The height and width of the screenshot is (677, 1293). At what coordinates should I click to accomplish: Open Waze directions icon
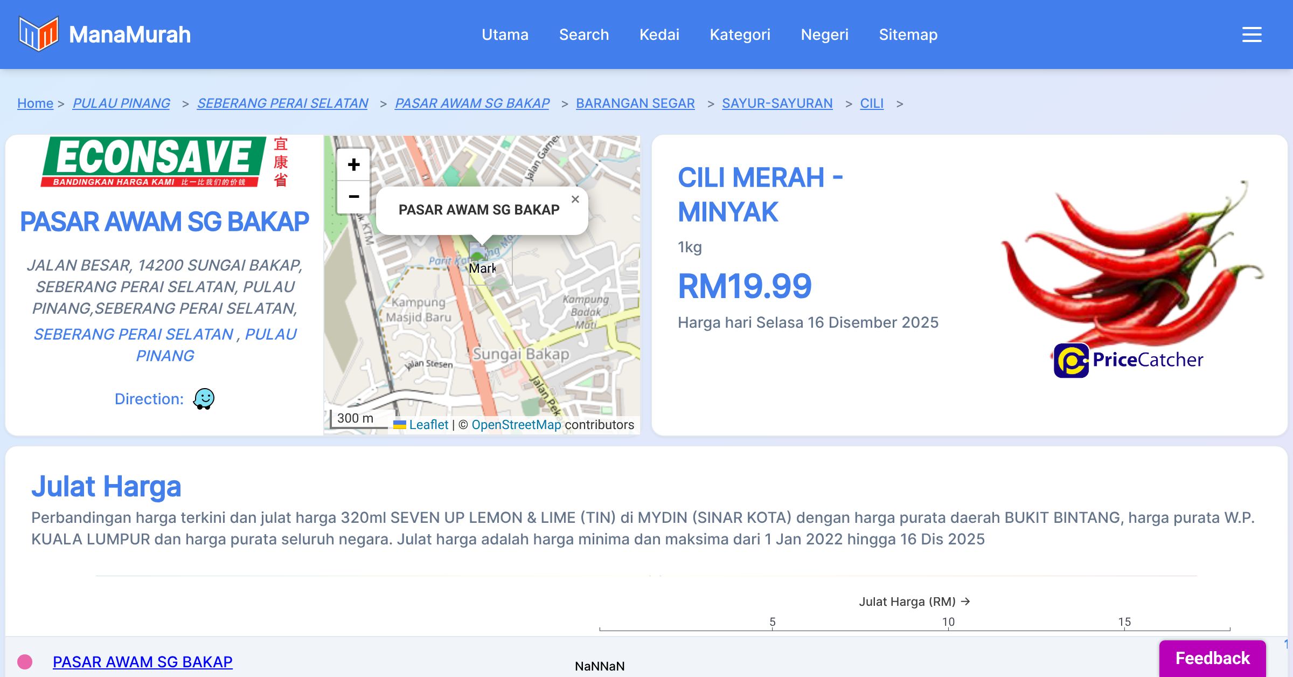click(x=204, y=399)
